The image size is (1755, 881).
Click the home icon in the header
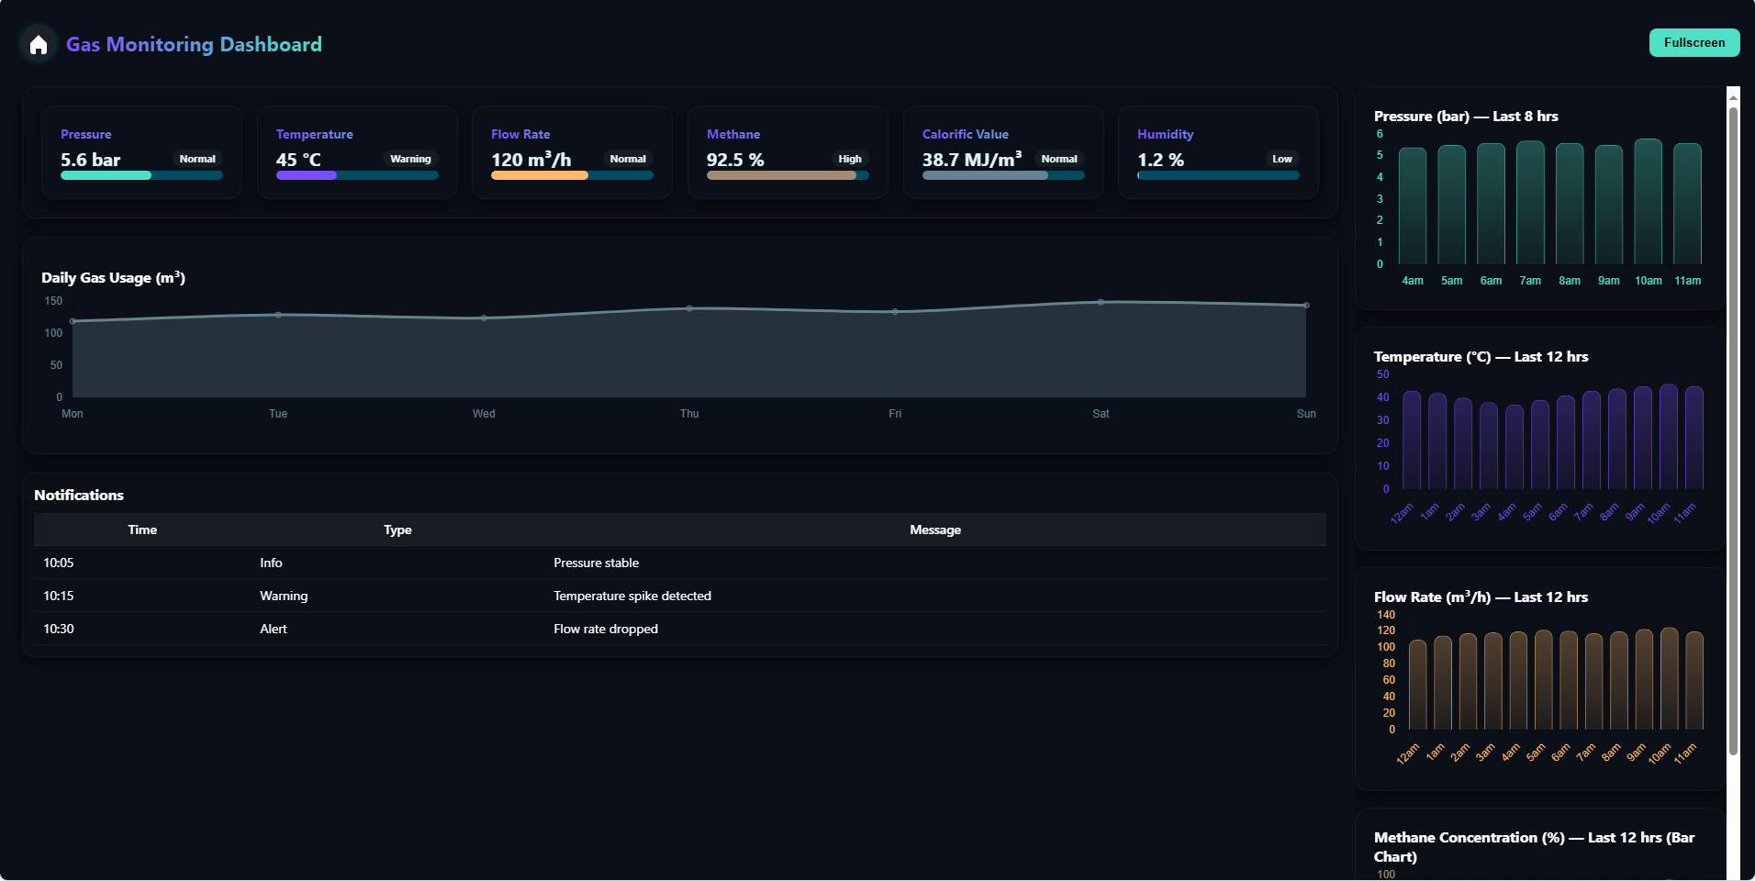coord(39,44)
